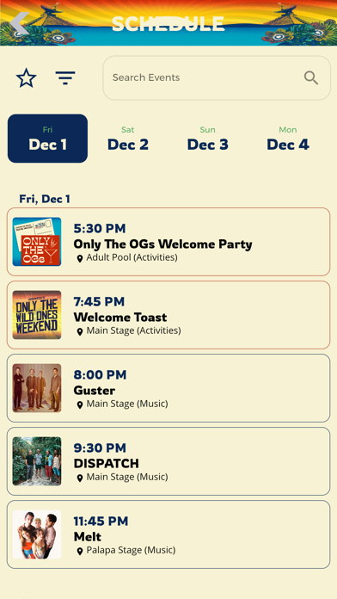Image resolution: width=337 pixels, height=599 pixels.
Task: Switch to the Mon Dec 4 tab
Action: pyautogui.click(x=288, y=139)
